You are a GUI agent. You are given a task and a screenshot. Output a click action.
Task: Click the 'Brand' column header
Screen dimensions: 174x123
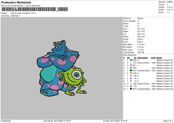[159, 58]
